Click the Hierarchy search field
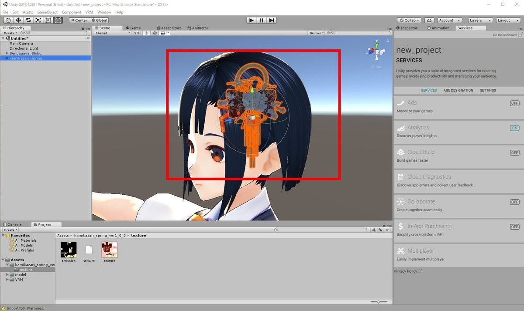 [55, 33]
